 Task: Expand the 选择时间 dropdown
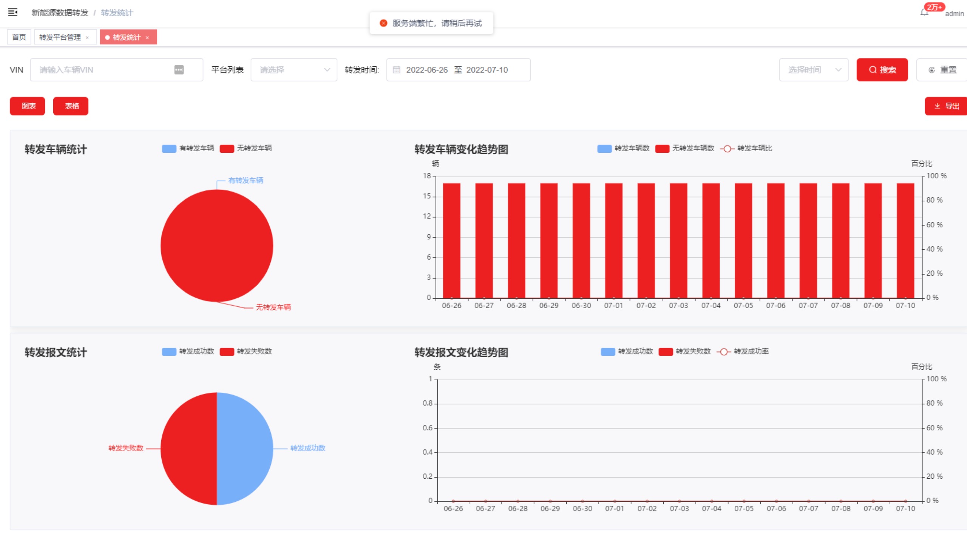pyautogui.click(x=814, y=70)
